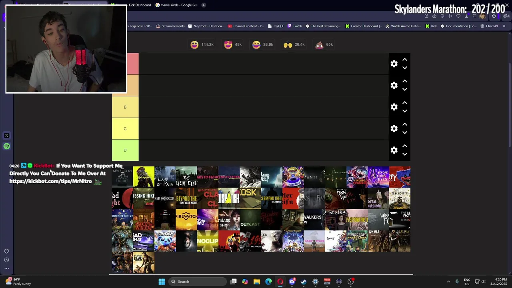Open the ChatGPT bookmark
The height and width of the screenshot is (288, 512).
[489, 26]
